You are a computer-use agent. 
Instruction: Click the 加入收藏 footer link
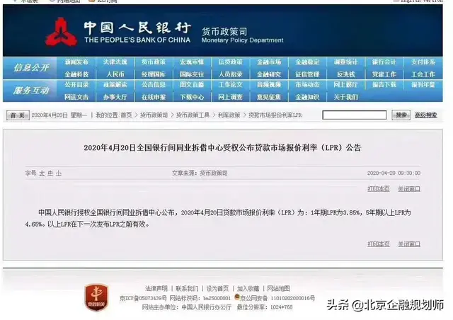[248, 288]
